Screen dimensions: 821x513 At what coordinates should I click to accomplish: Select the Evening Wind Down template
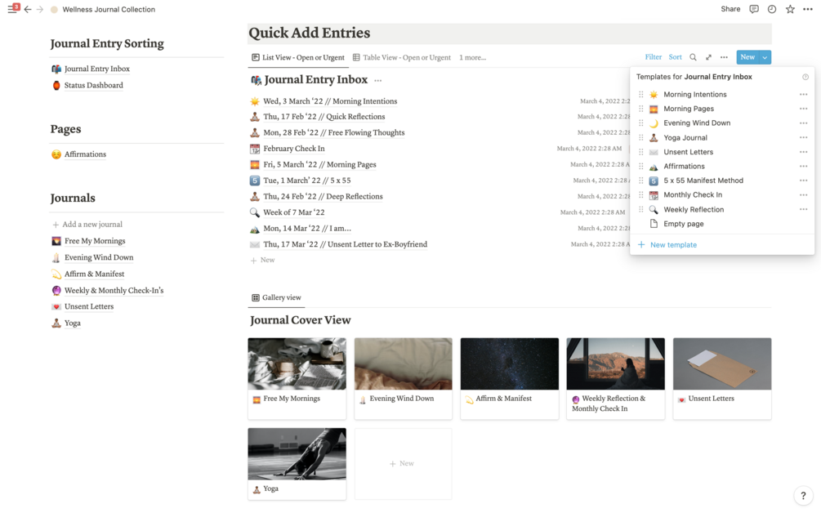(x=697, y=123)
